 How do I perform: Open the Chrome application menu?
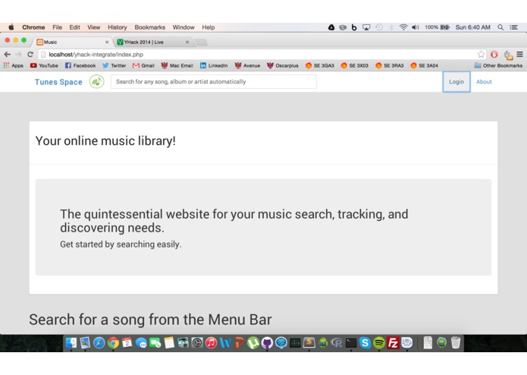coord(33,27)
